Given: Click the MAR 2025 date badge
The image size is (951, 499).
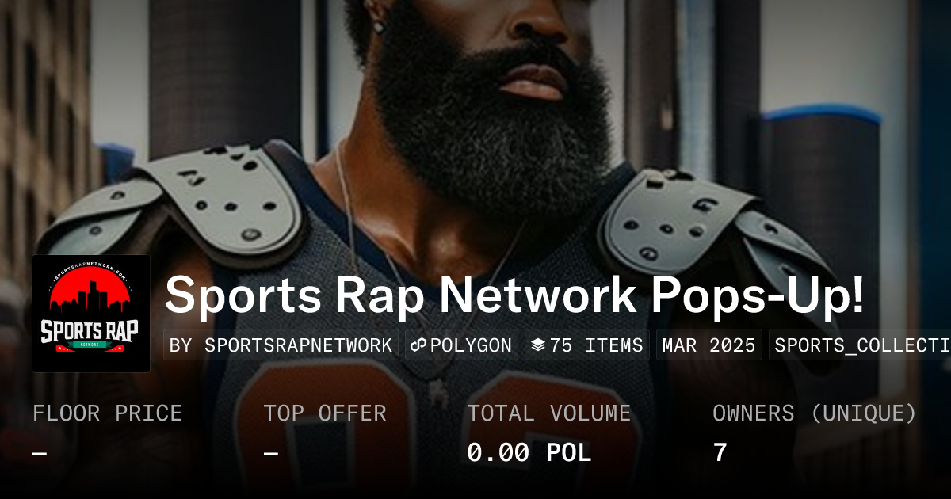Looking at the screenshot, I should click(708, 345).
